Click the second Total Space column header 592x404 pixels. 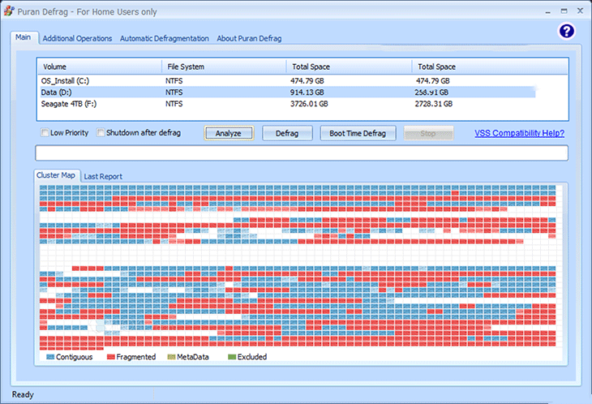tap(490, 67)
